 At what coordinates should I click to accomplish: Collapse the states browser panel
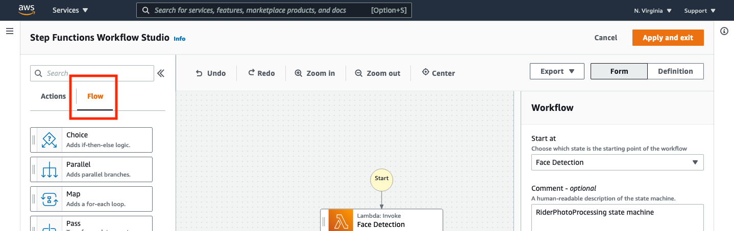(x=161, y=73)
